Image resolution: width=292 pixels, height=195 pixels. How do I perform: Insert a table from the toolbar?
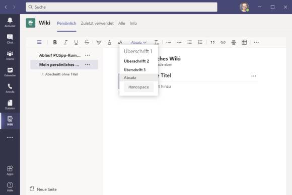click(244, 42)
